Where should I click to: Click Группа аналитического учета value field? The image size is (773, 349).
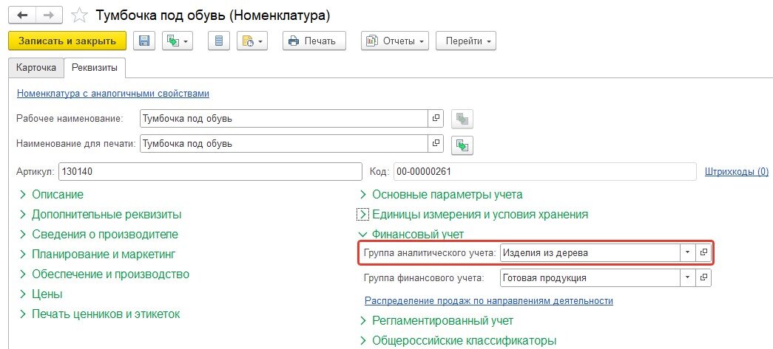pyautogui.click(x=590, y=252)
